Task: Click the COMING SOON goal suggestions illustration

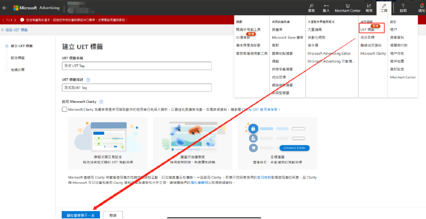Action: pos(278,143)
